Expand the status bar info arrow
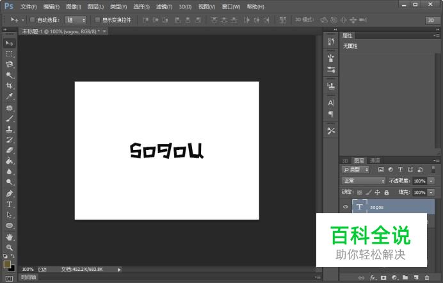The width and height of the screenshot is (443, 283). coord(119,270)
